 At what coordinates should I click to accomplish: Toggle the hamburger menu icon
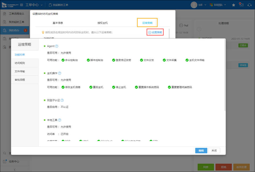(x=21, y=5)
